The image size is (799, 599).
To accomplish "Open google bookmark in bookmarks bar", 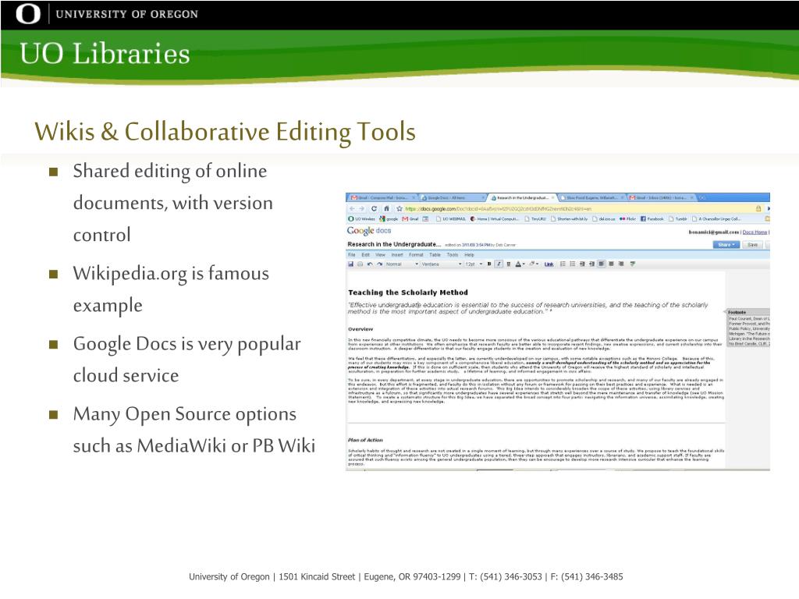I will pos(389,219).
